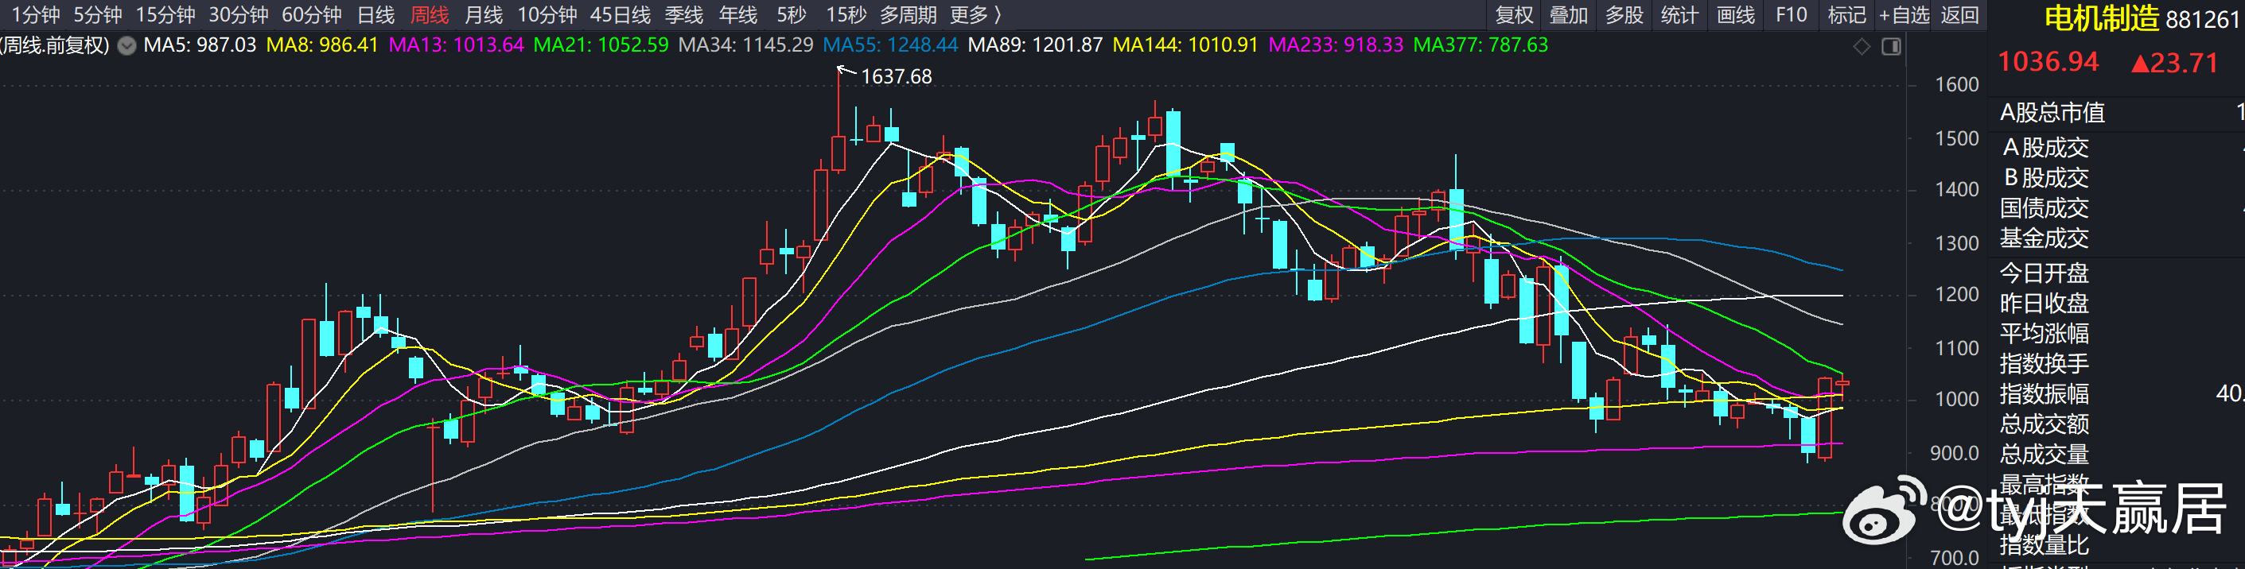Click the 基金成交 row
This screenshot has height=569, width=2245.
[x=2121, y=238]
